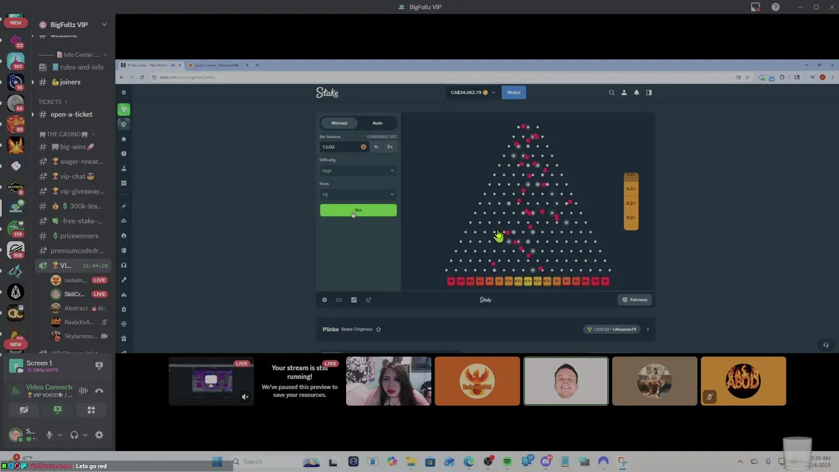
Task: Open headphone output options arrow
Action: (85, 435)
